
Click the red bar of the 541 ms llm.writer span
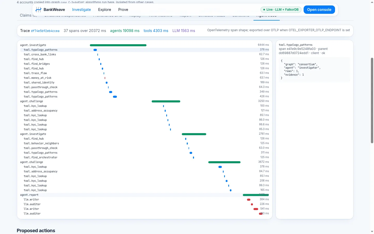256,209
